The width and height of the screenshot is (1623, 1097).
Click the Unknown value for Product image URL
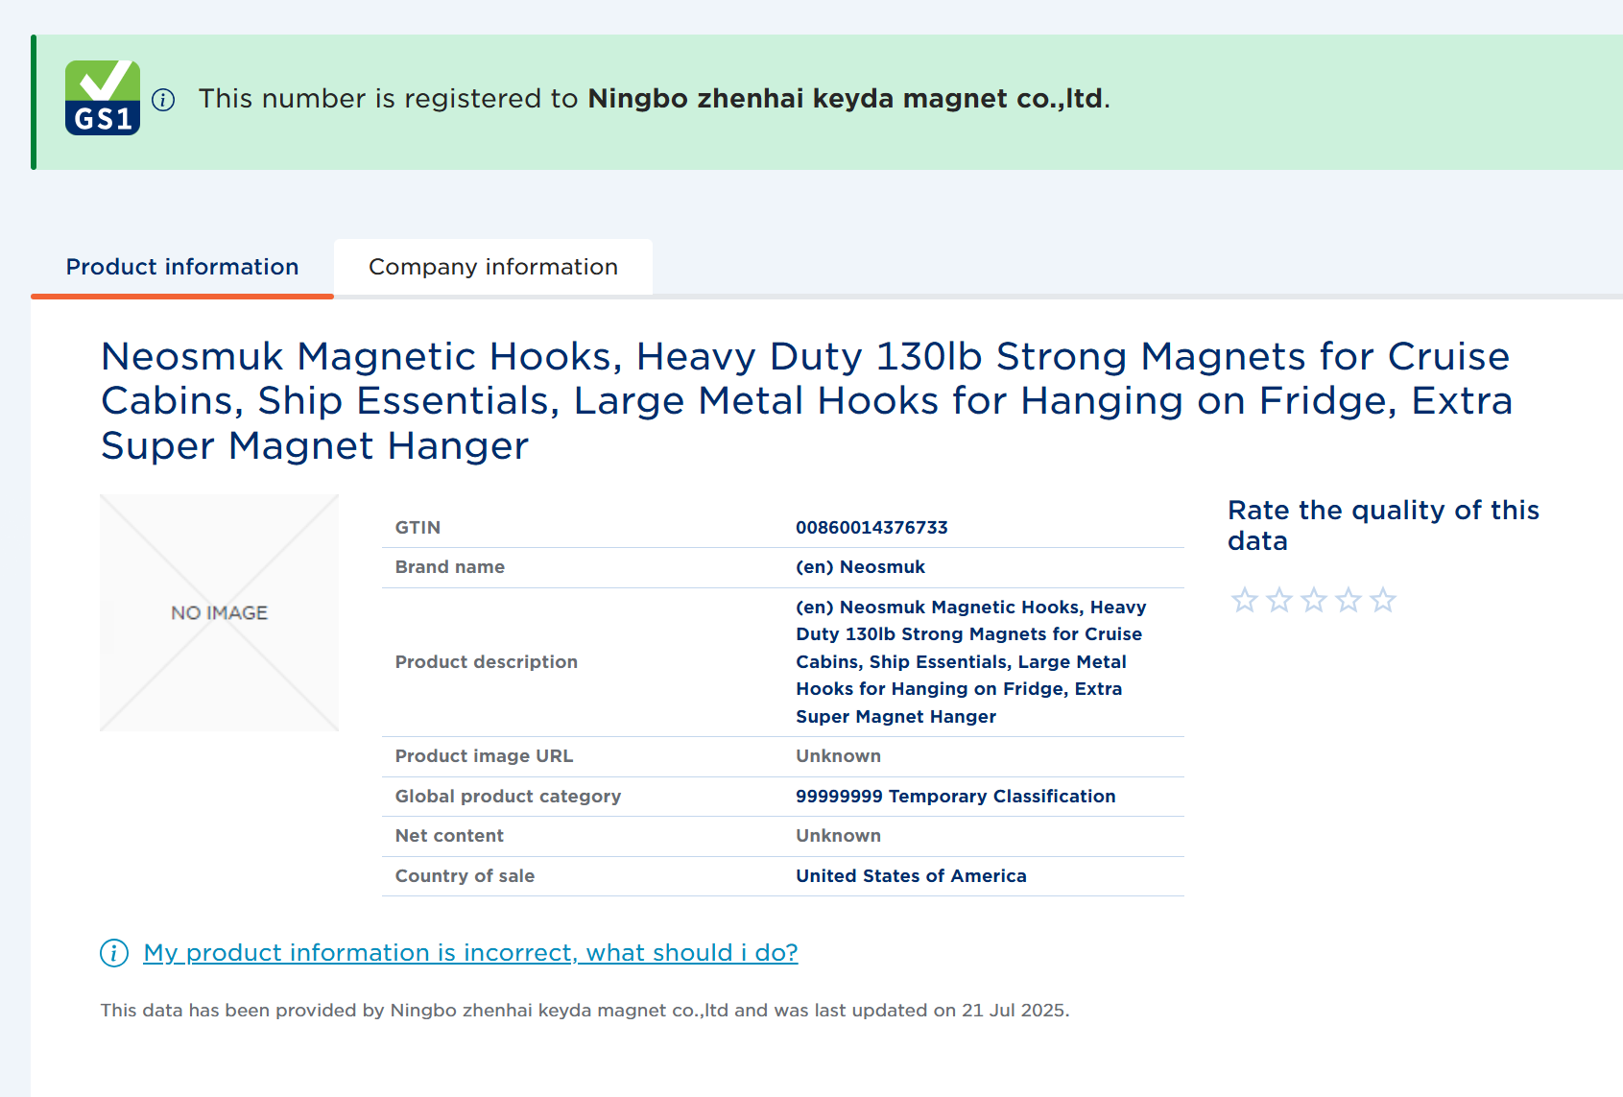(838, 756)
